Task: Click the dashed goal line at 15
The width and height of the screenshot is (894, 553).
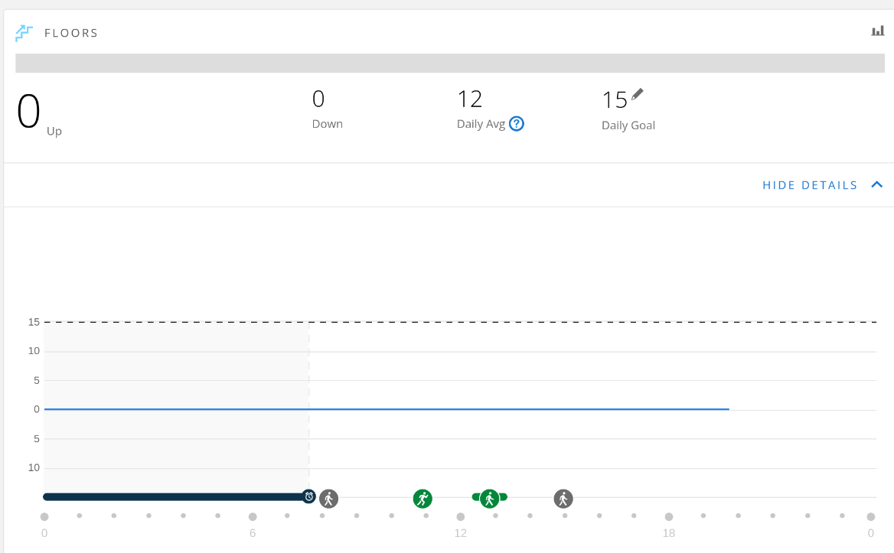Action: [x=460, y=322]
